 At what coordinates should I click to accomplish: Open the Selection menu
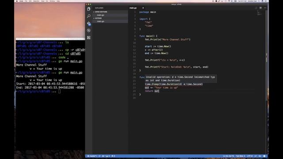point(36,1)
